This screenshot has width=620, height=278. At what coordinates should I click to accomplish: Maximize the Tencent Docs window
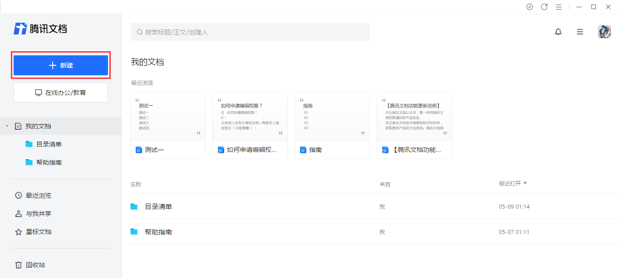coord(593,7)
